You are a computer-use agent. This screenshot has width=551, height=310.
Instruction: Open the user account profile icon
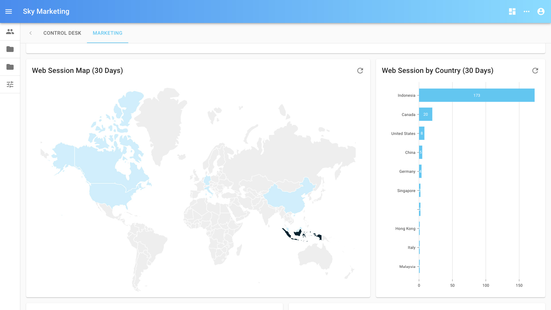pyautogui.click(x=541, y=11)
